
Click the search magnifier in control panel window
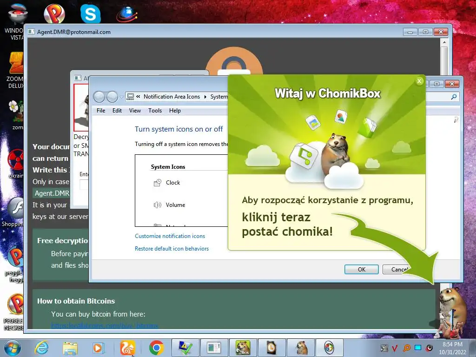click(454, 97)
